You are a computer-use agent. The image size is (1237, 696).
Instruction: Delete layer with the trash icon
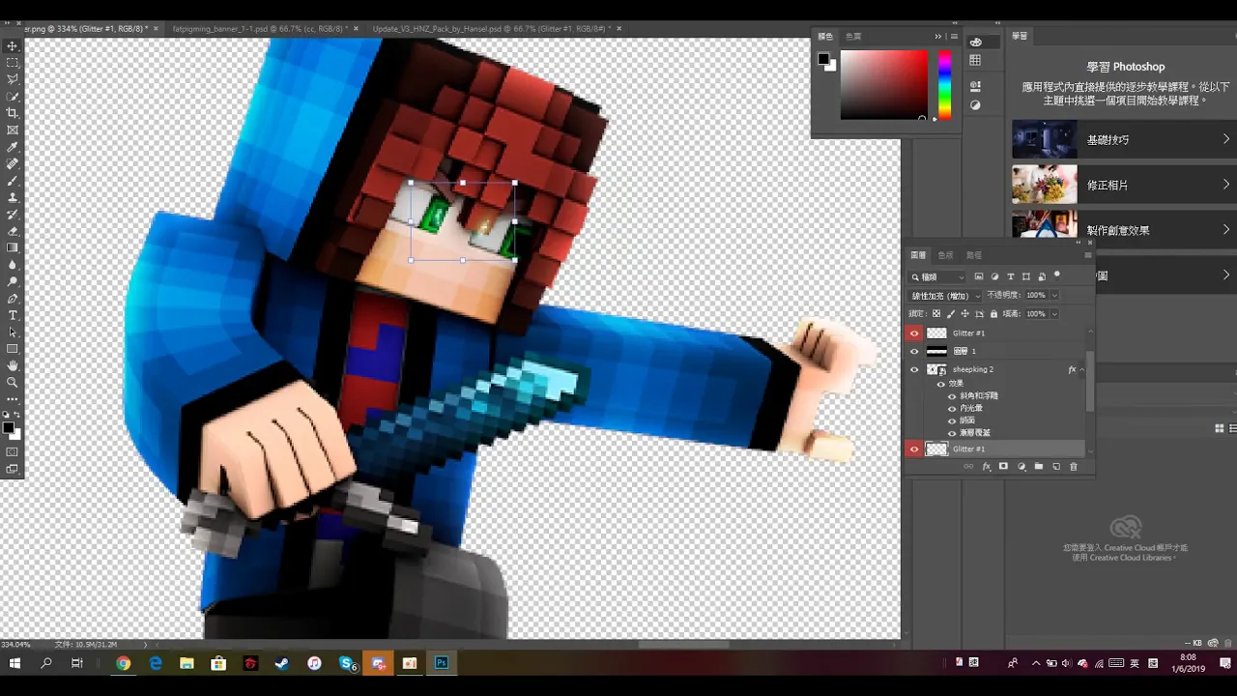click(x=1073, y=467)
